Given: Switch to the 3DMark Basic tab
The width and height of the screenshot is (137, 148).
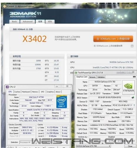Looking at the screenshot, I should (x=14, y=22).
